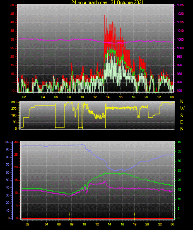Click the E wind direction label
Image resolution: width=193 pixels, height=230 pixels.
coord(181,122)
